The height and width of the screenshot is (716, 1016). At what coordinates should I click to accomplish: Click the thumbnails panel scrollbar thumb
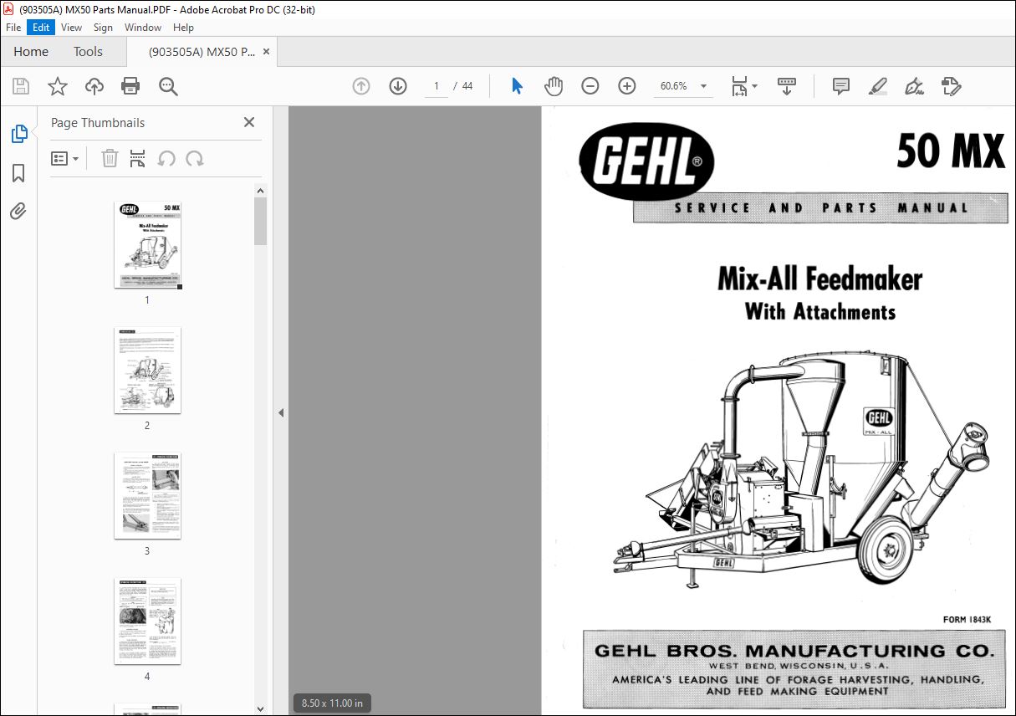(x=261, y=222)
